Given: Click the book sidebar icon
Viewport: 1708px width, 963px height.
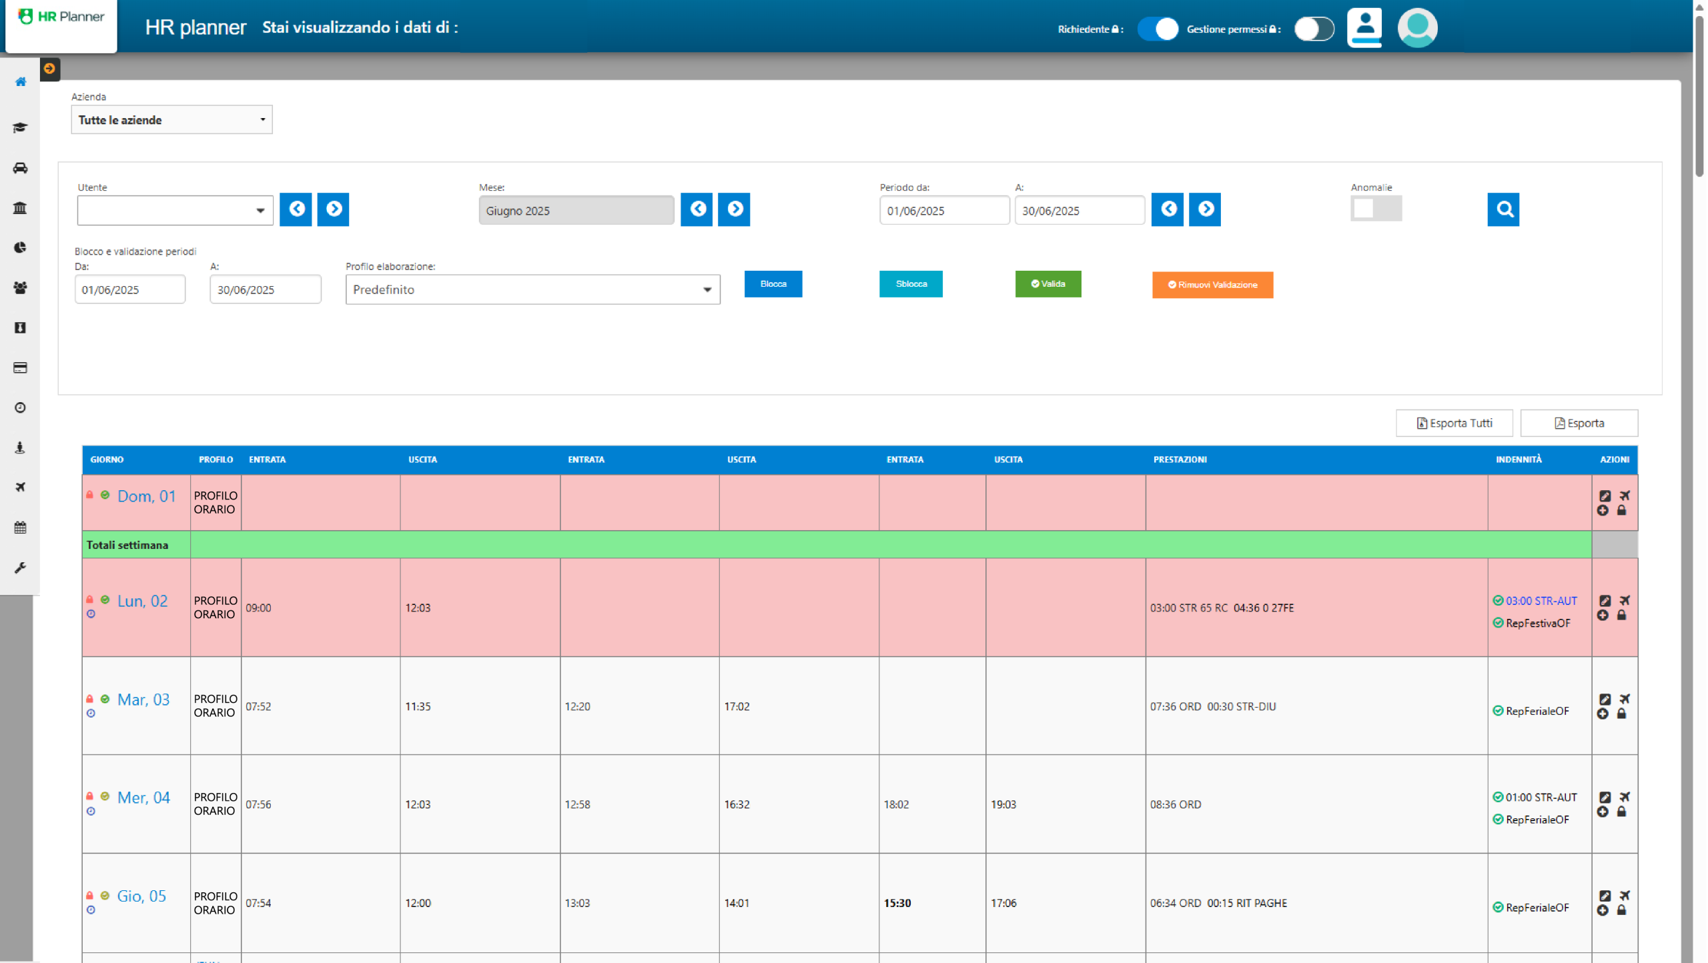Looking at the screenshot, I should [20, 328].
